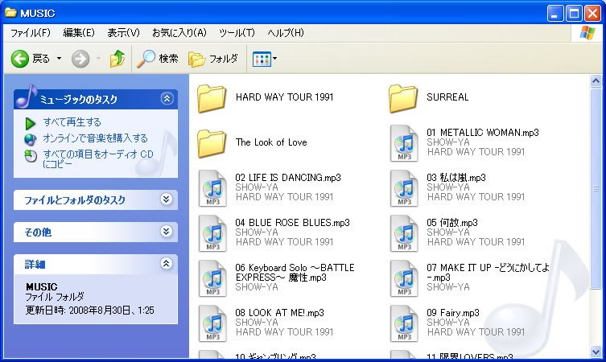Viewport: 606px width, 362px height.
Task: Click the すべて再生する link
Action: 72,122
